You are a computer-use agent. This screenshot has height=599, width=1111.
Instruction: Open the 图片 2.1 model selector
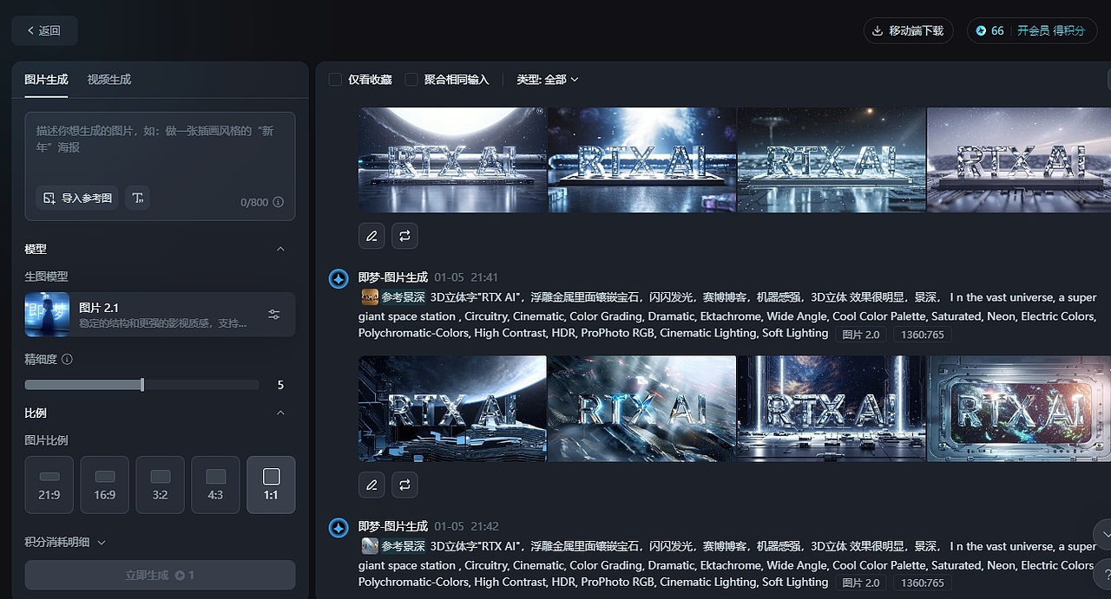160,314
